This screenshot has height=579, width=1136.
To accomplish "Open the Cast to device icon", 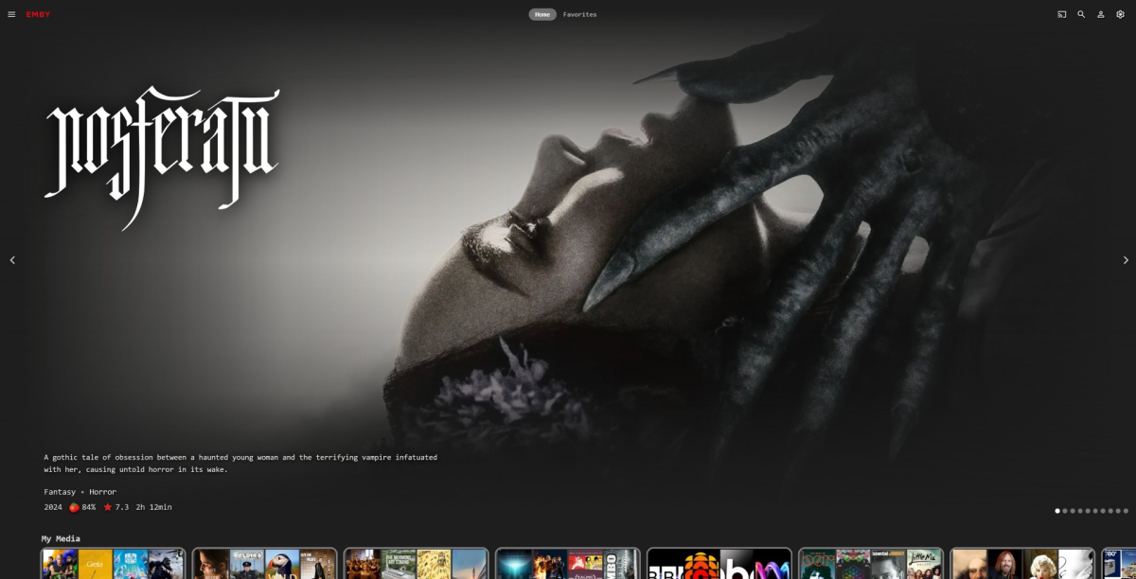I will (x=1061, y=14).
